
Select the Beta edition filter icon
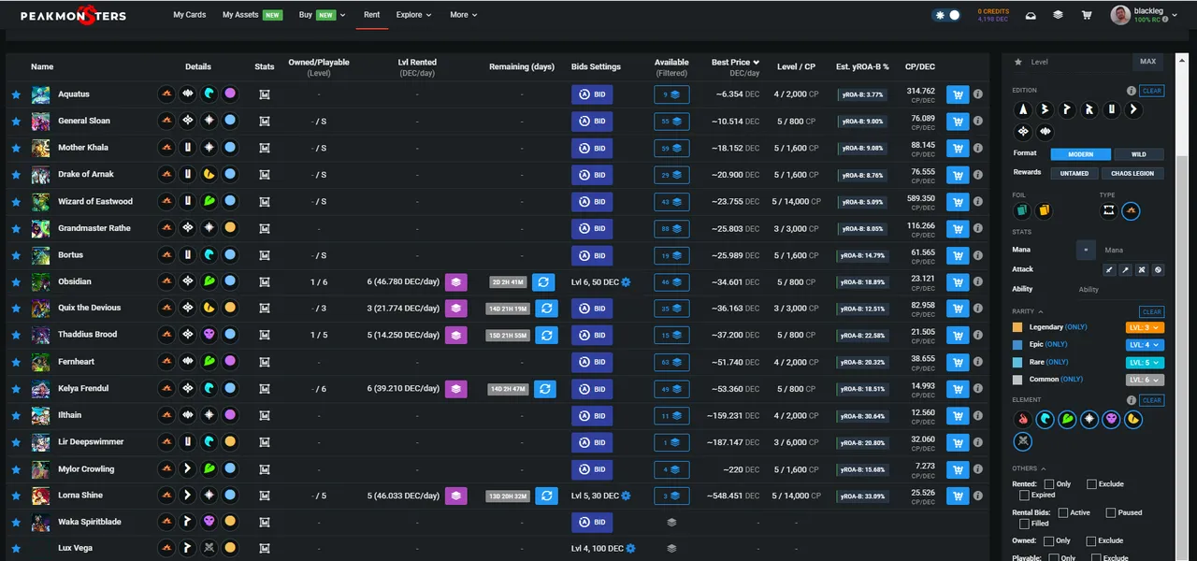tap(1046, 109)
